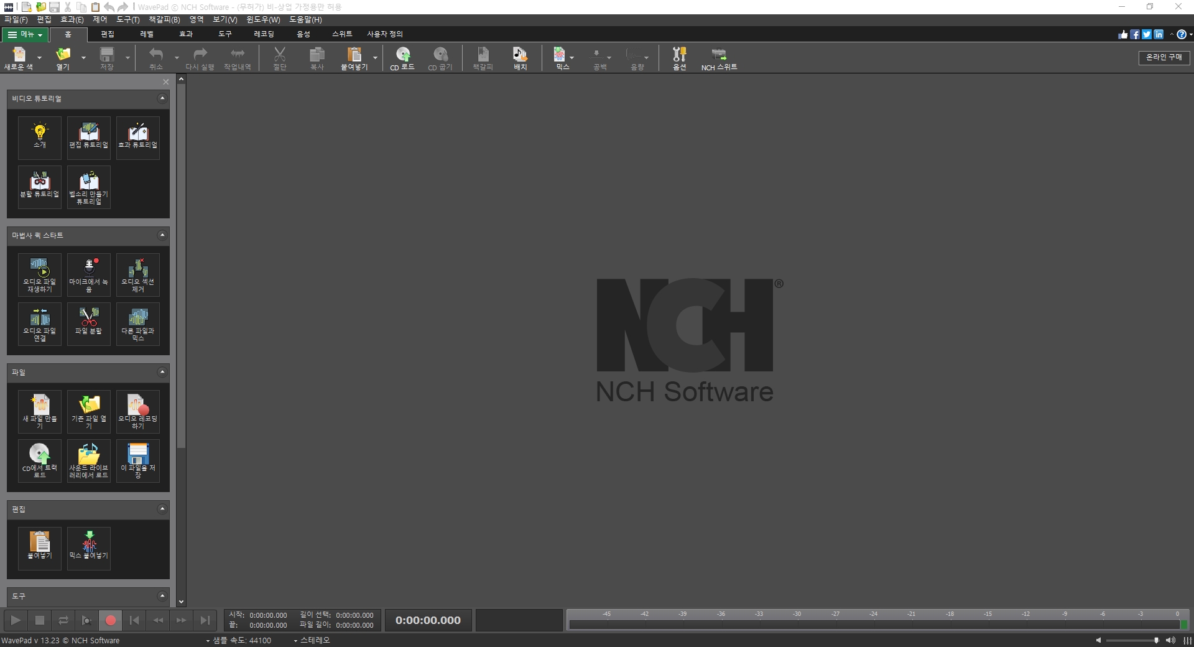This screenshot has width=1194, height=647.
Task: Open the 분할 튜토리얼 icon
Action: pos(40,187)
